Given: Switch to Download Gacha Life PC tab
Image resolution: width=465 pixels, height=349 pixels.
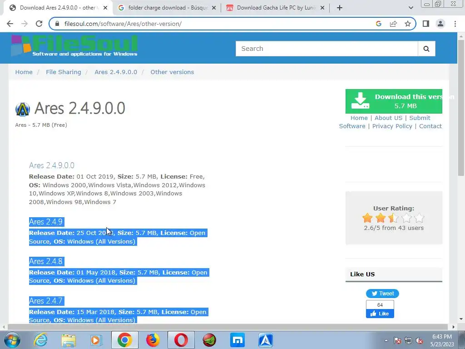Looking at the screenshot, I should click(275, 8).
